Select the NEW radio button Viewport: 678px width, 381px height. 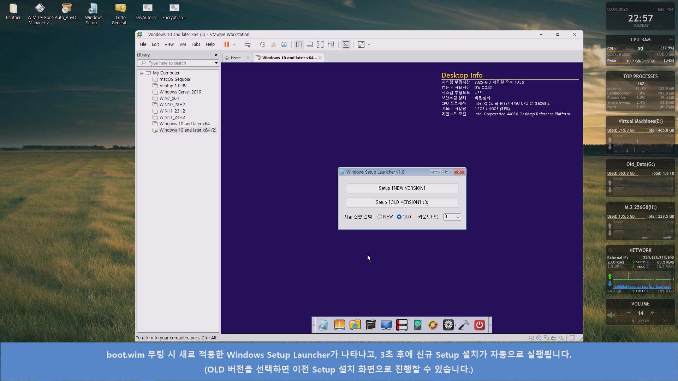coord(380,217)
